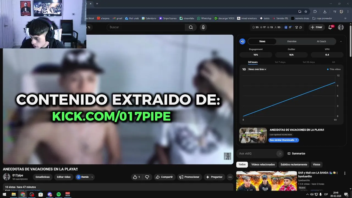Open the kick.com link in the description
Image resolution: width=352 pixels, height=198 pixels.
(26, 190)
